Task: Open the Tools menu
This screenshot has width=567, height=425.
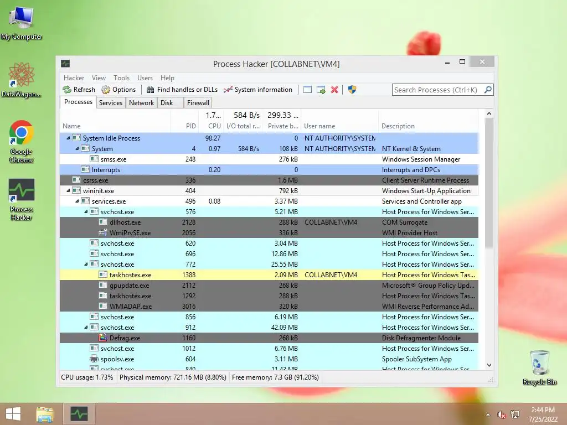Action: tap(121, 77)
